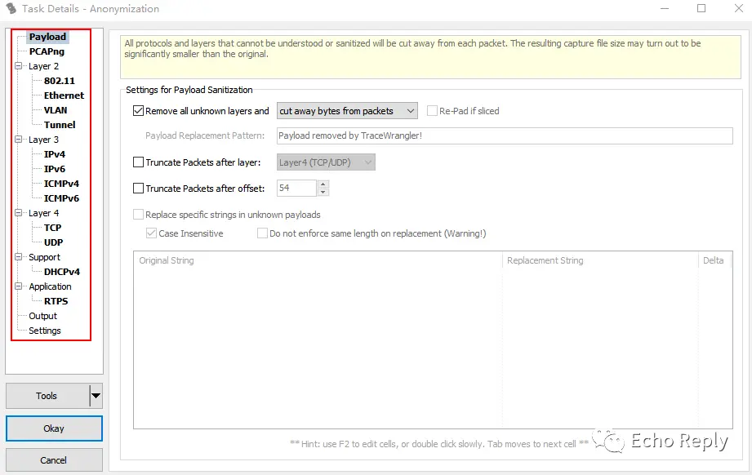Open the Layer4 (TCP/UDP) dropdown

tap(326, 162)
